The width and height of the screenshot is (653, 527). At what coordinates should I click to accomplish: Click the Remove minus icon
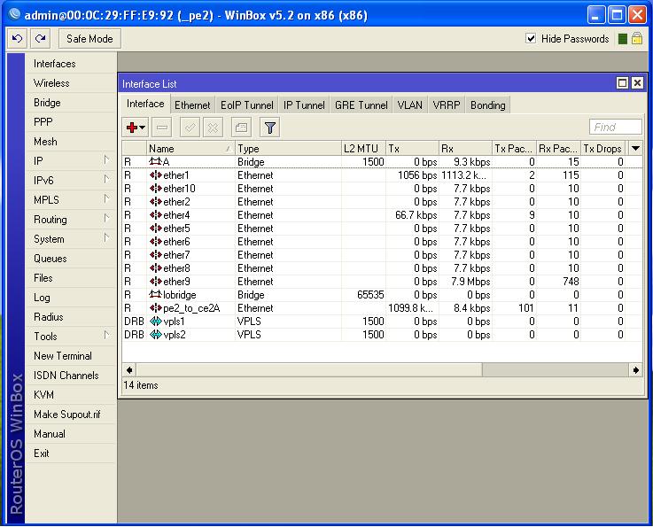tap(162, 128)
